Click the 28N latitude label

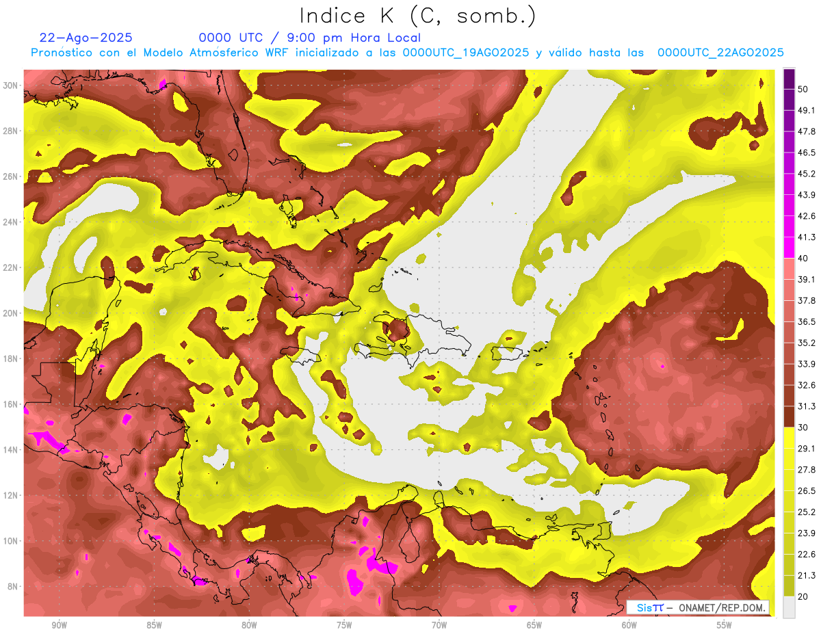12,131
